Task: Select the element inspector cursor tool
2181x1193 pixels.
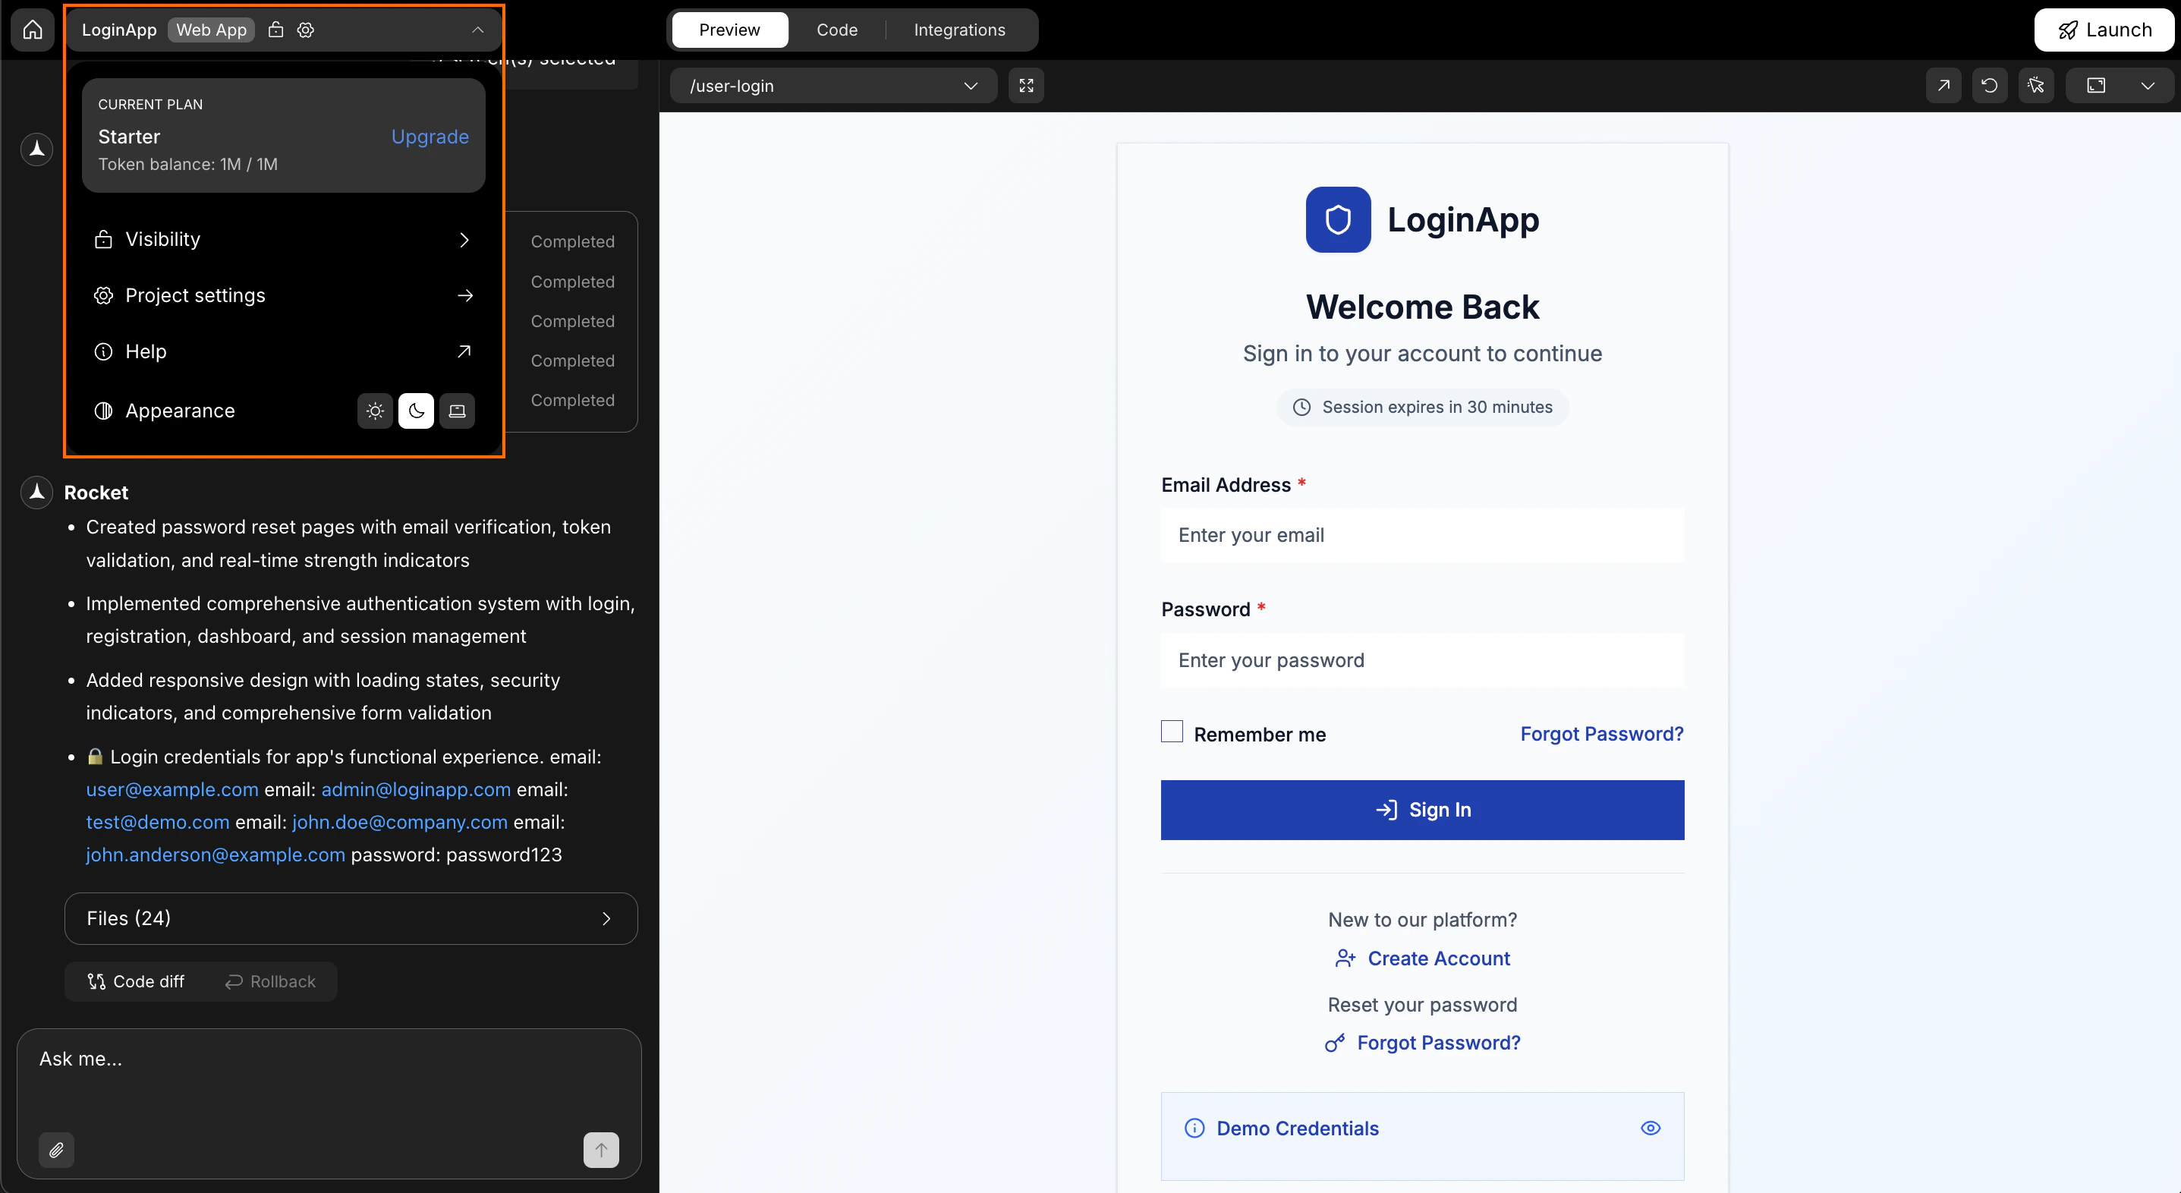Action: [2037, 85]
